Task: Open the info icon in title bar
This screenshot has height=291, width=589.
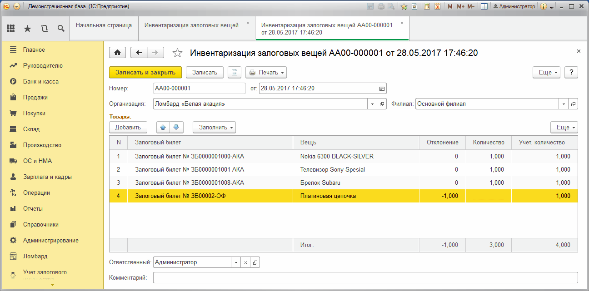Action: point(544,6)
